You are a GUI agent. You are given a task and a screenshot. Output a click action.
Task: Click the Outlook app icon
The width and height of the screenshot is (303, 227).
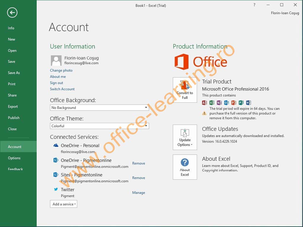[226, 103]
